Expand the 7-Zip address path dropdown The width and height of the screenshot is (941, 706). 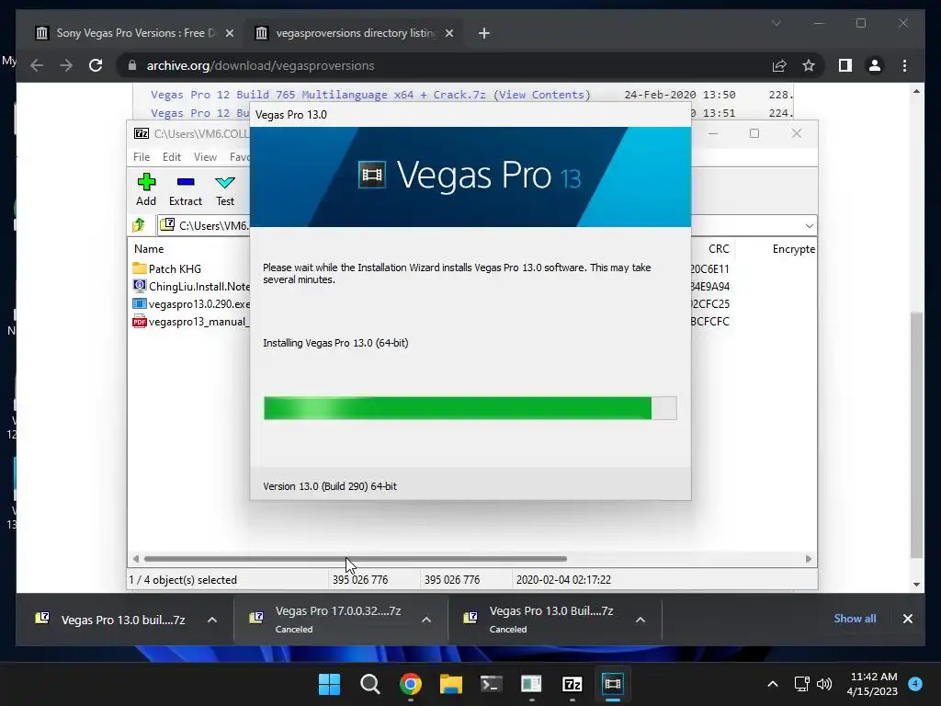coord(809,226)
